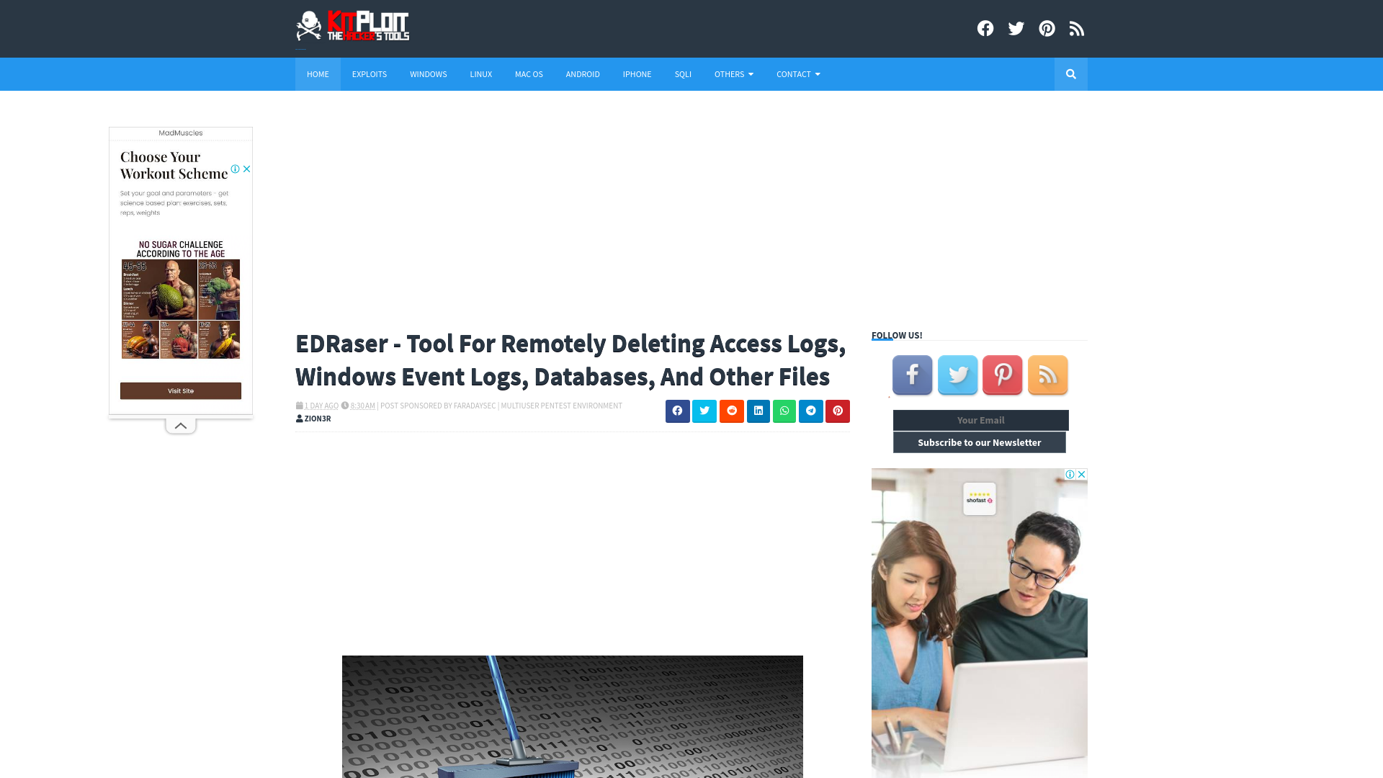Screen dimensions: 1383x778
Task: Select the WINDOWS menu item
Action: 429,74
